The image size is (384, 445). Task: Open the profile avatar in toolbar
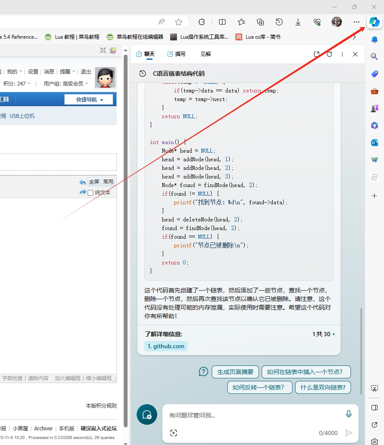[x=337, y=22]
